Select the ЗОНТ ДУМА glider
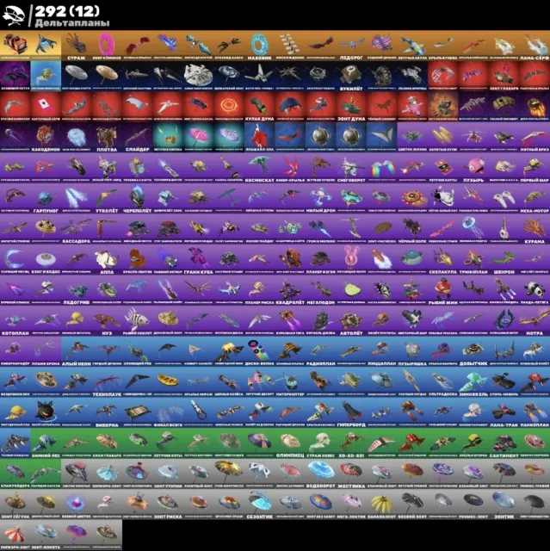550x551 pixels. click(351, 107)
